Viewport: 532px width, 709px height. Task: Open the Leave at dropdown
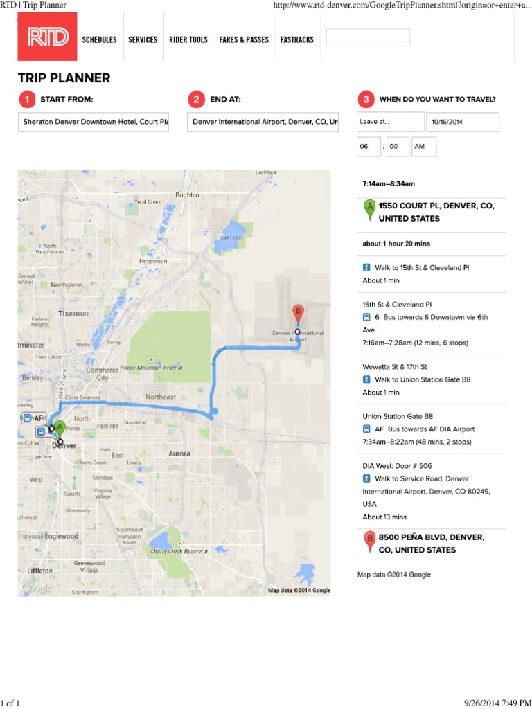tap(391, 122)
